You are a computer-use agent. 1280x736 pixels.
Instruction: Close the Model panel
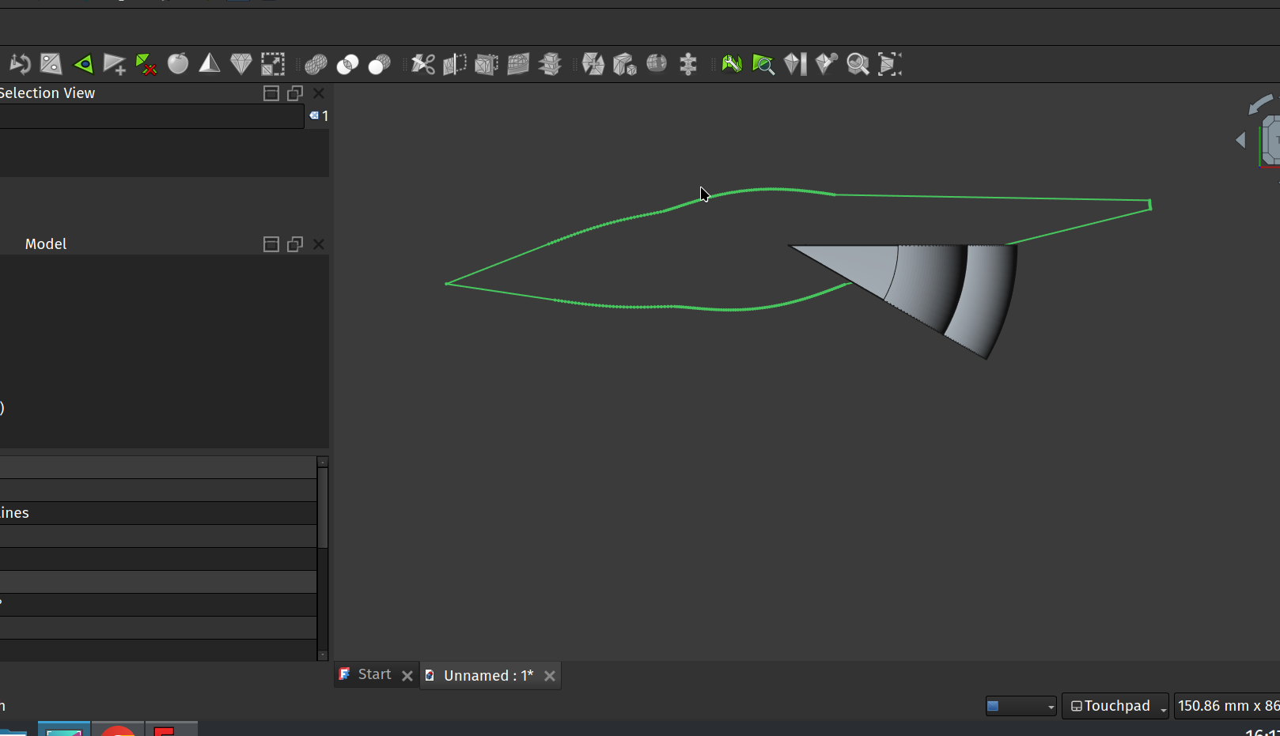point(319,244)
